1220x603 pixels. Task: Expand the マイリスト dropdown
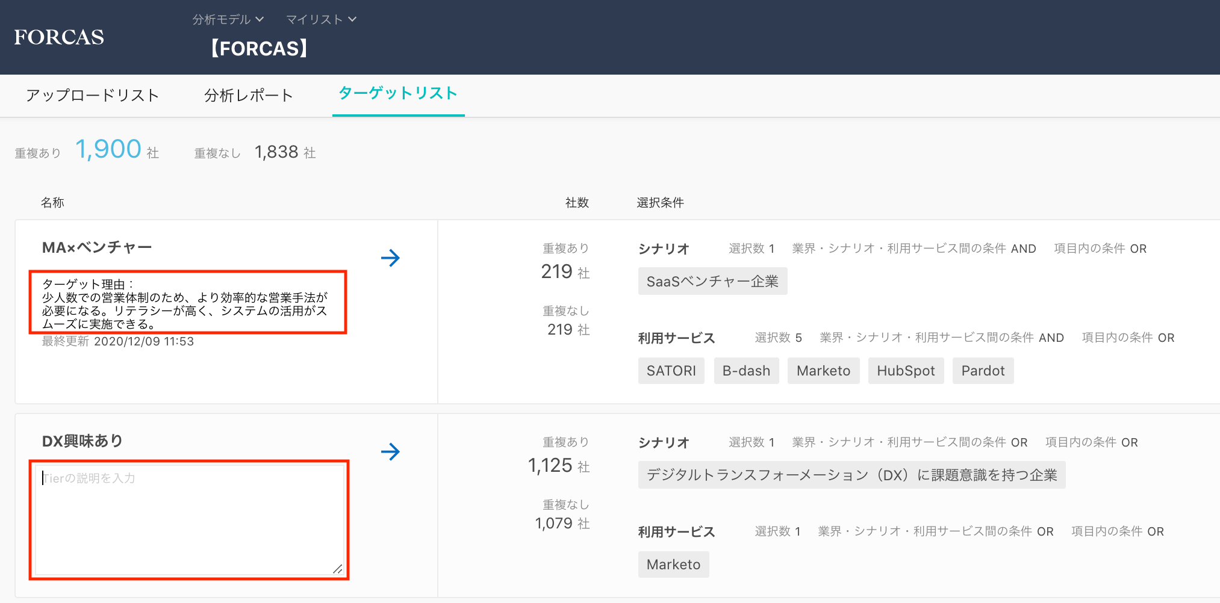321,19
